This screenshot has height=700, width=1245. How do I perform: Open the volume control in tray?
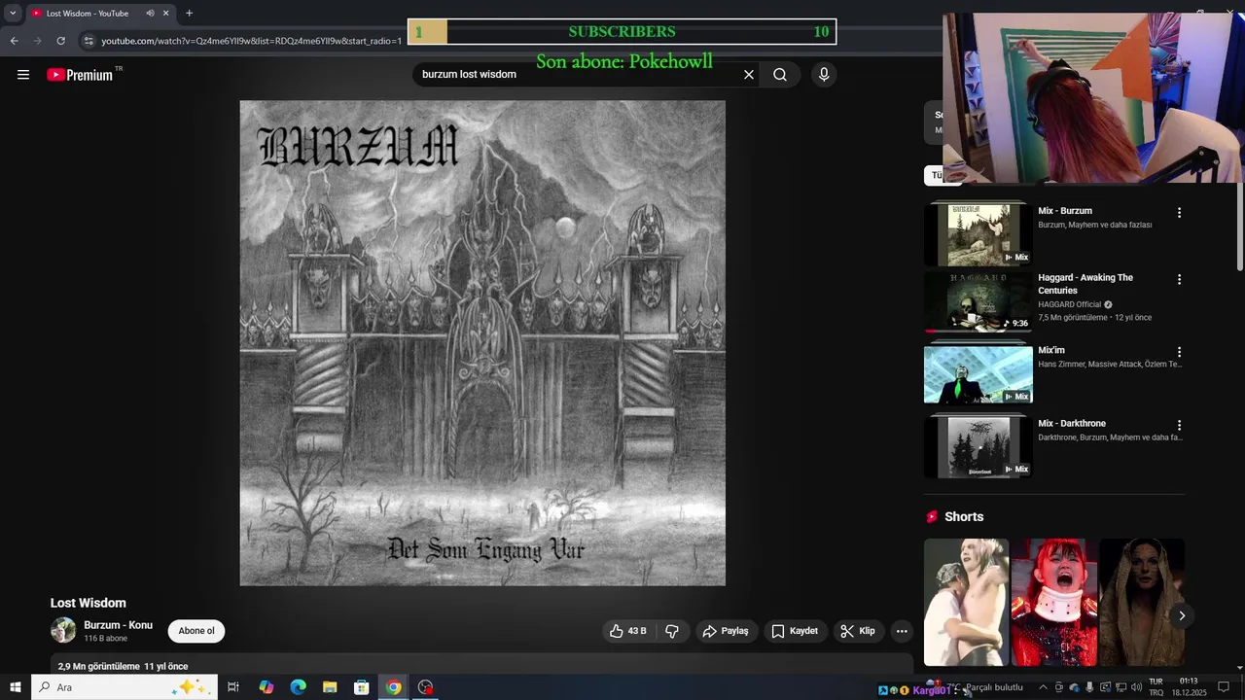coord(1136,687)
